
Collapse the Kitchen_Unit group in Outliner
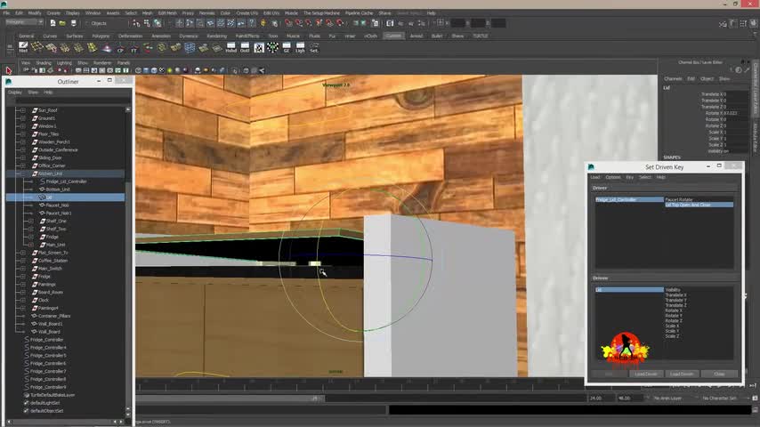22,173
